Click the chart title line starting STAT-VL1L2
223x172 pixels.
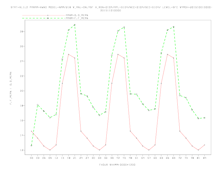click(x=111, y=7)
